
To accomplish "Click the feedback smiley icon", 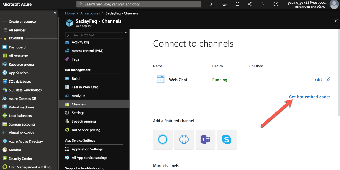I will [x=276, y=4].
